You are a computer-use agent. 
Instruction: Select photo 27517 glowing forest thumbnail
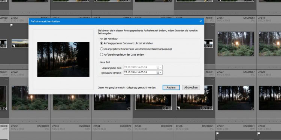point(236,44)
